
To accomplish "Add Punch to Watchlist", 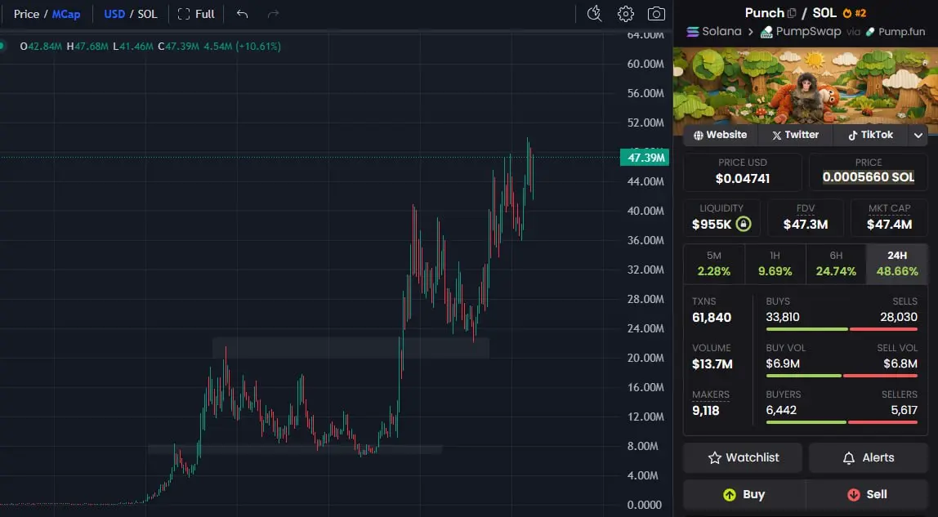I will coord(743,458).
